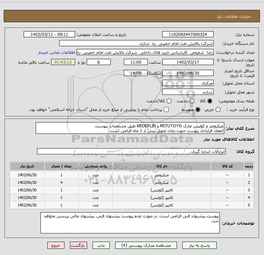The height and width of the screenshot is (255, 264).
Task: Open مشاهده مدارک پیوستی (4) button
Action: click(146, 245)
